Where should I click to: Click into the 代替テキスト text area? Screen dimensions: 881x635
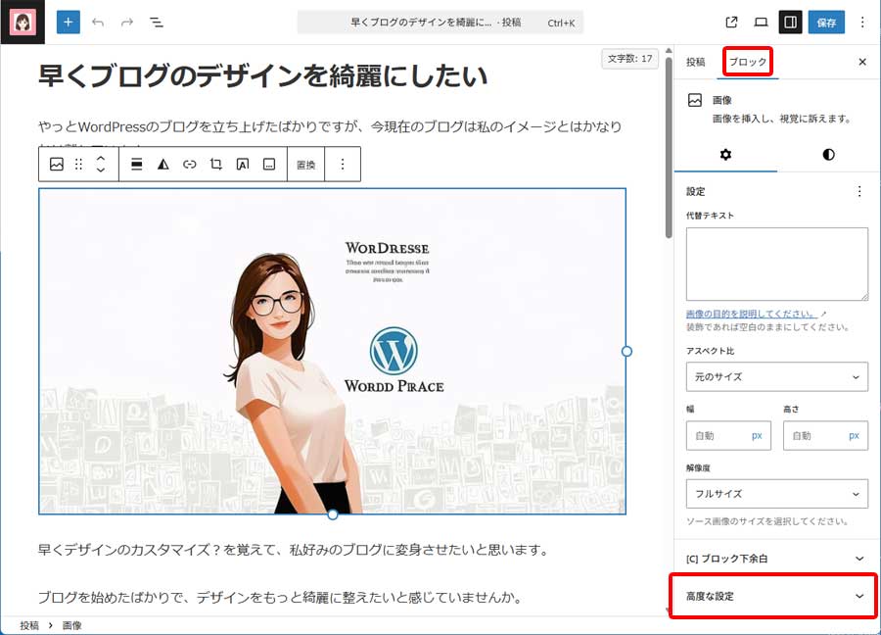[776, 264]
